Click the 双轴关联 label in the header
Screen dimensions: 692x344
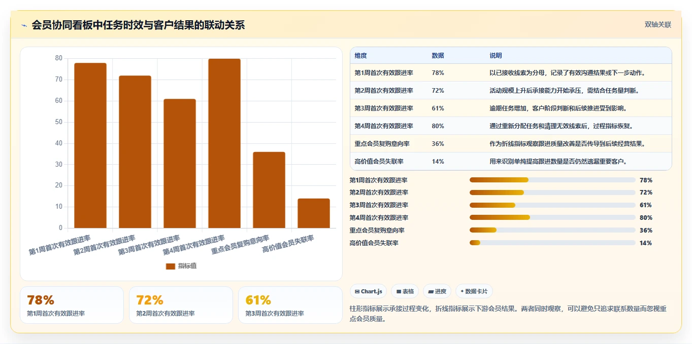(658, 25)
